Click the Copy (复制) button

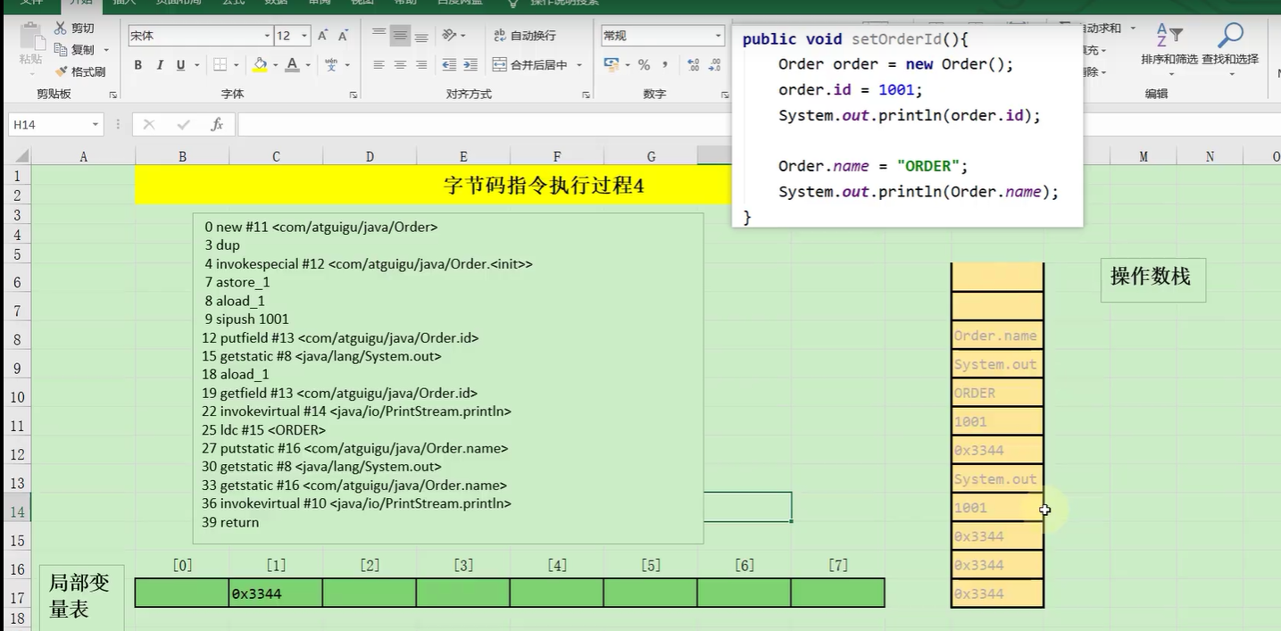[75, 50]
